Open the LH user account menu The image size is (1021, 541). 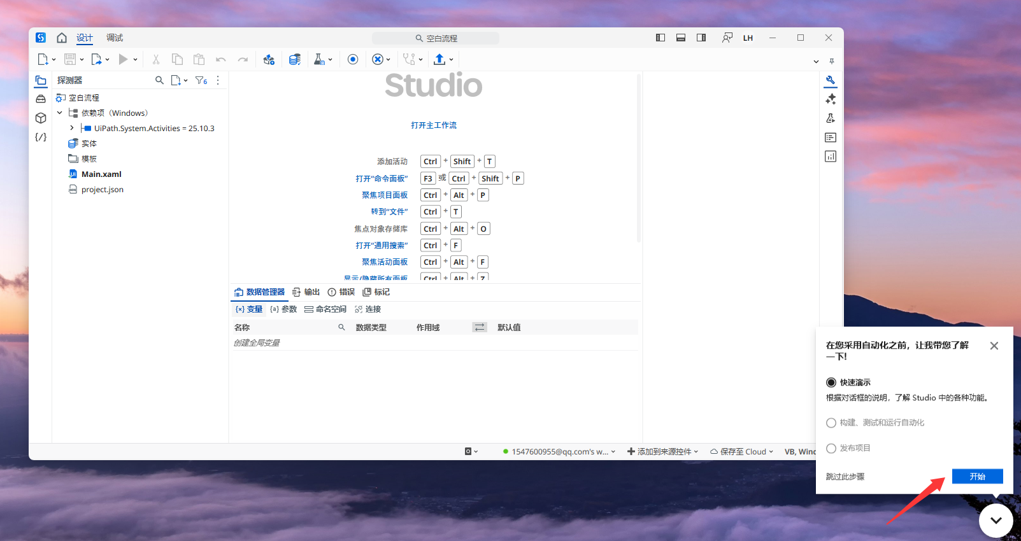tap(748, 38)
